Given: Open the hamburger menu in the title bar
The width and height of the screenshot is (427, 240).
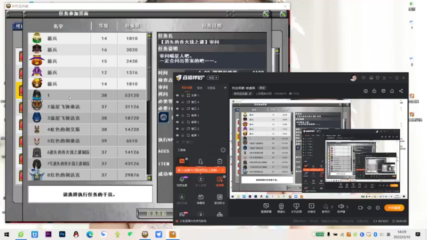Looking at the screenshot, I should 384,78.
